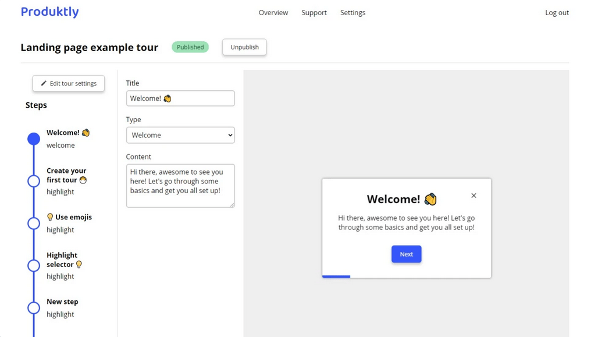The image size is (598, 337).
Task: Go to the Support page
Action: click(x=314, y=12)
